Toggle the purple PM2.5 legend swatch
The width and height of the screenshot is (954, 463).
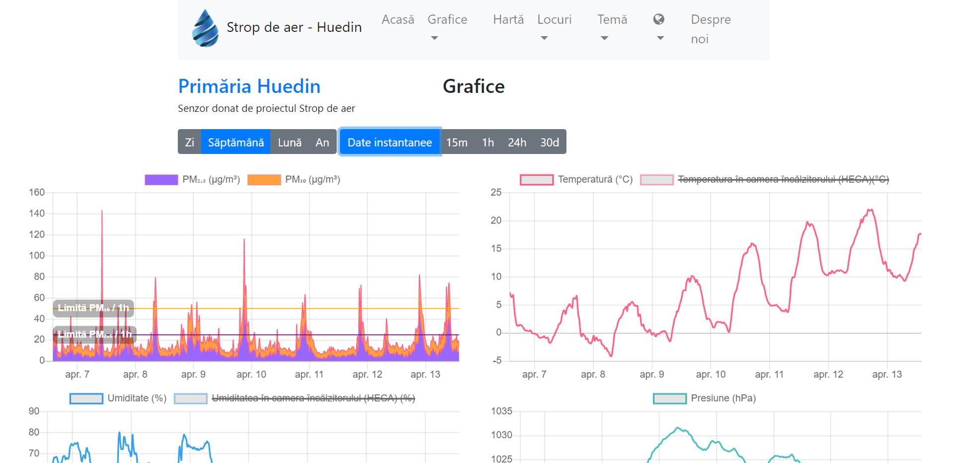pyautogui.click(x=161, y=180)
